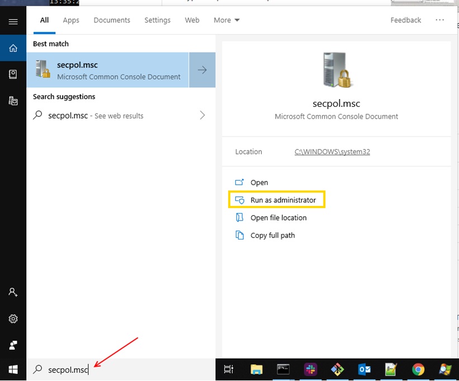Screen dimensions: 459x381
Task: Click the Windows Start button
Action: click(x=13, y=369)
